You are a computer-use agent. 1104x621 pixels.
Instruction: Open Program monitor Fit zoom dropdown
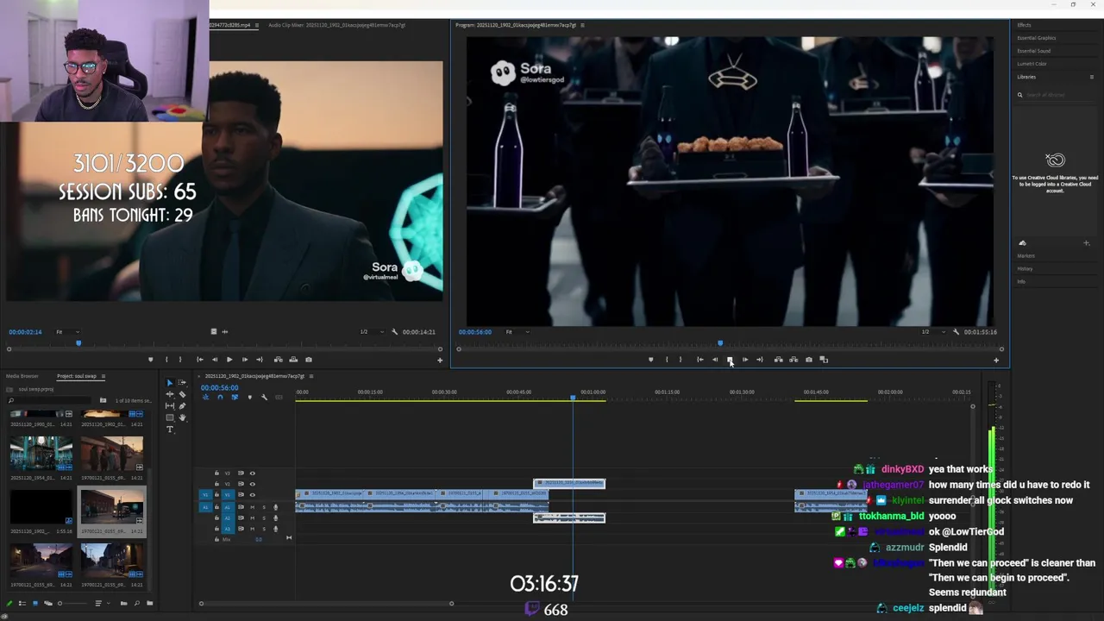pyautogui.click(x=516, y=331)
